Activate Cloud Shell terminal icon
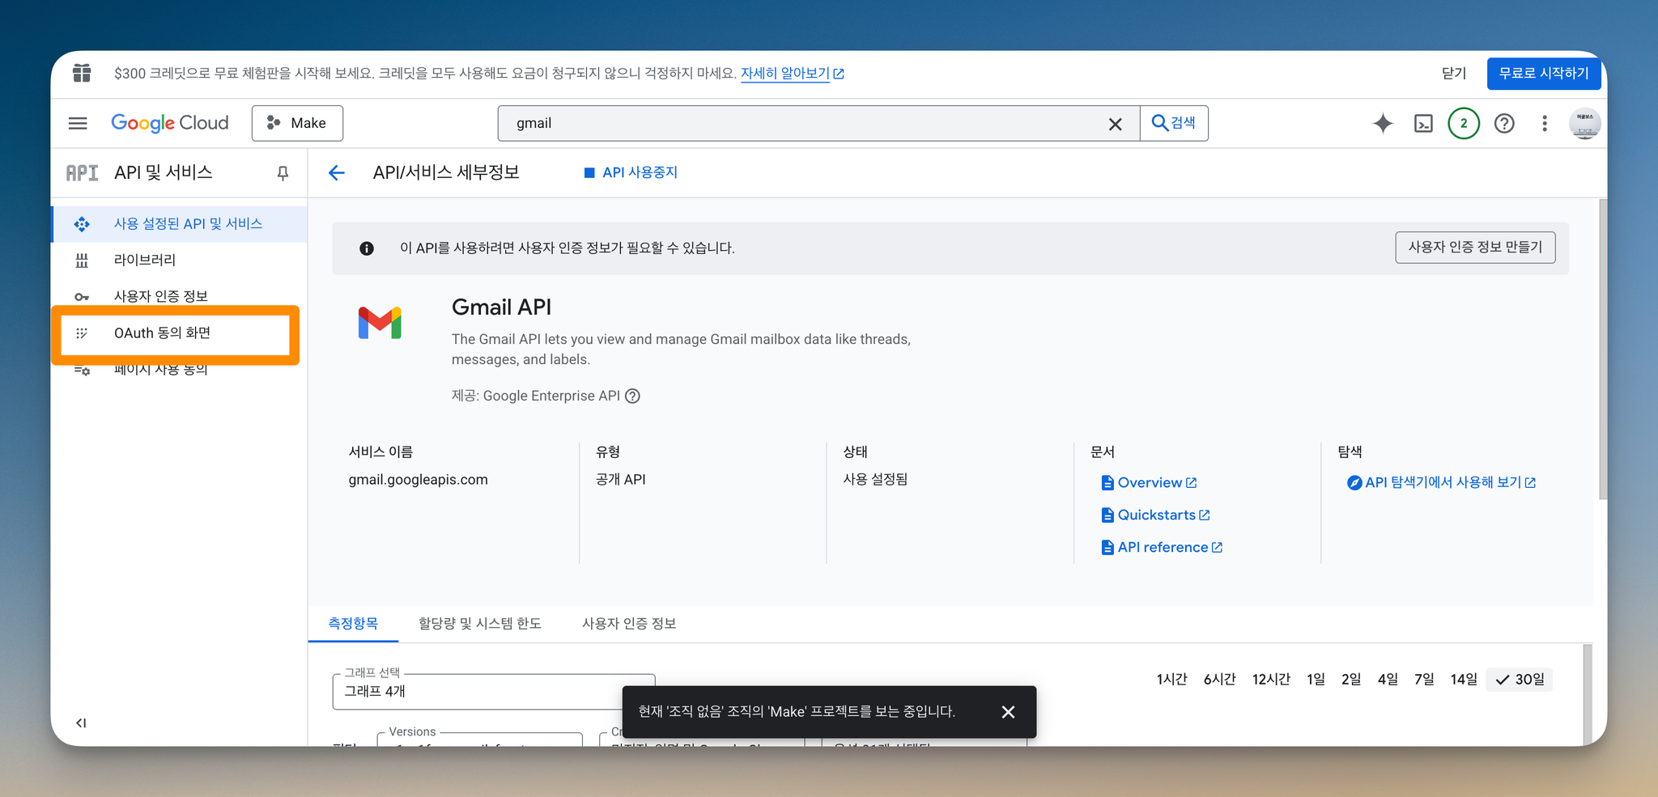Image resolution: width=1658 pixels, height=797 pixels. (1423, 123)
